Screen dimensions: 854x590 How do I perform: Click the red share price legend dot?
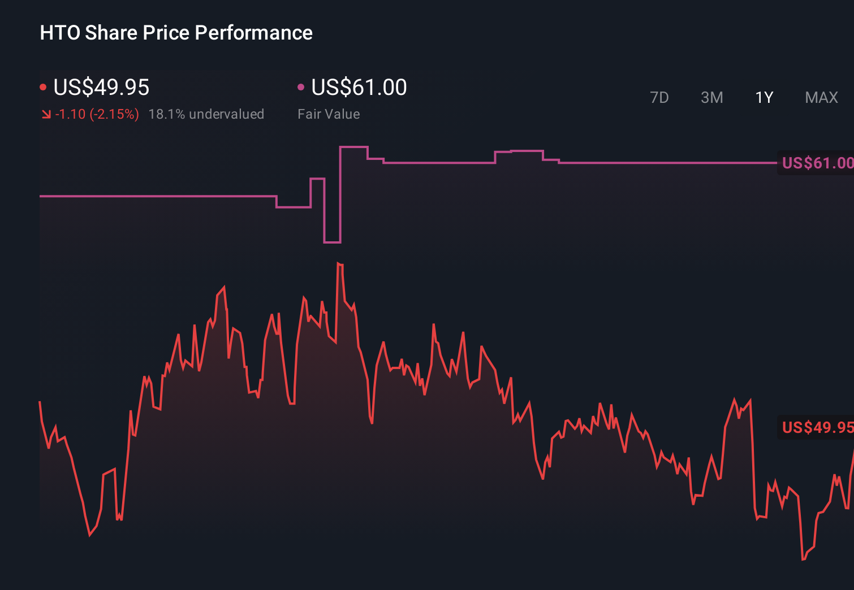click(x=44, y=86)
